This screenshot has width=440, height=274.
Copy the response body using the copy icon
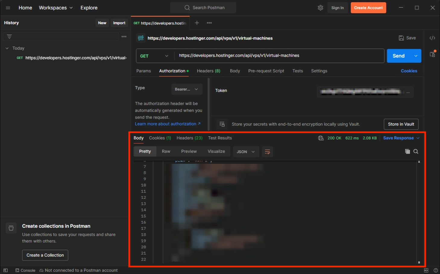[407, 151]
